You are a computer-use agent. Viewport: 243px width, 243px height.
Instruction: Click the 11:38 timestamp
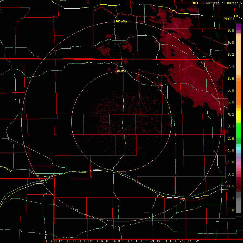[x=193, y=241]
